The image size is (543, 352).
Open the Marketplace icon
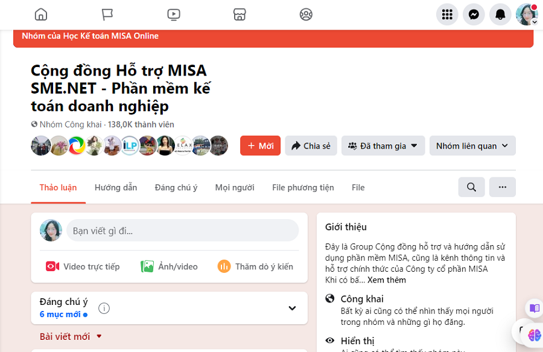pyautogui.click(x=240, y=14)
